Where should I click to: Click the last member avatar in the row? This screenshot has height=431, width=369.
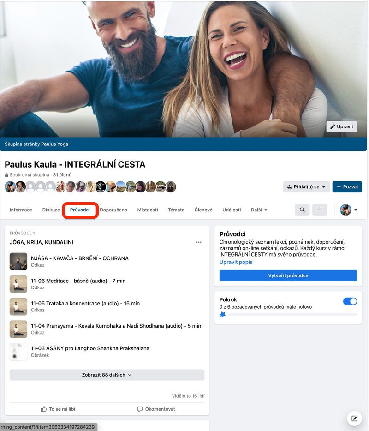pyautogui.click(x=171, y=187)
